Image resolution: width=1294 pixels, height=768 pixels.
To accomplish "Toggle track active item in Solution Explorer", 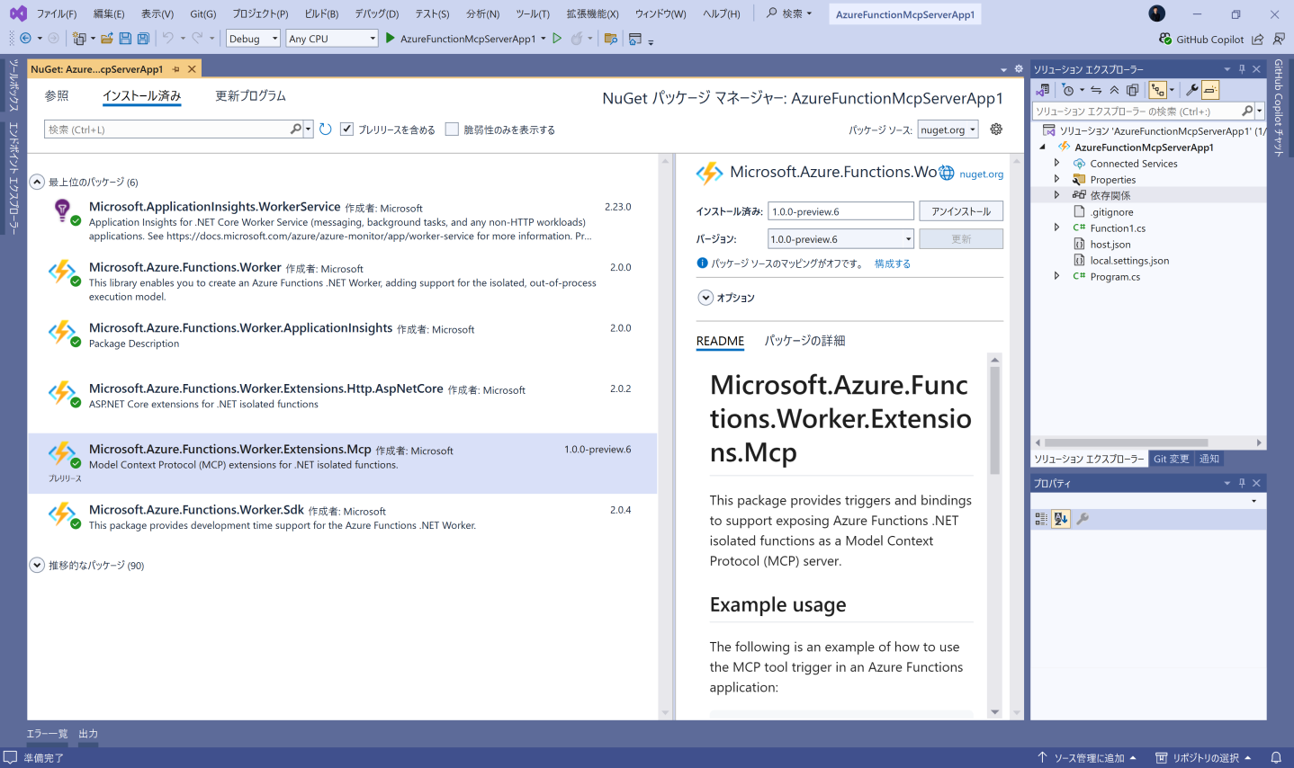I will click(1157, 90).
